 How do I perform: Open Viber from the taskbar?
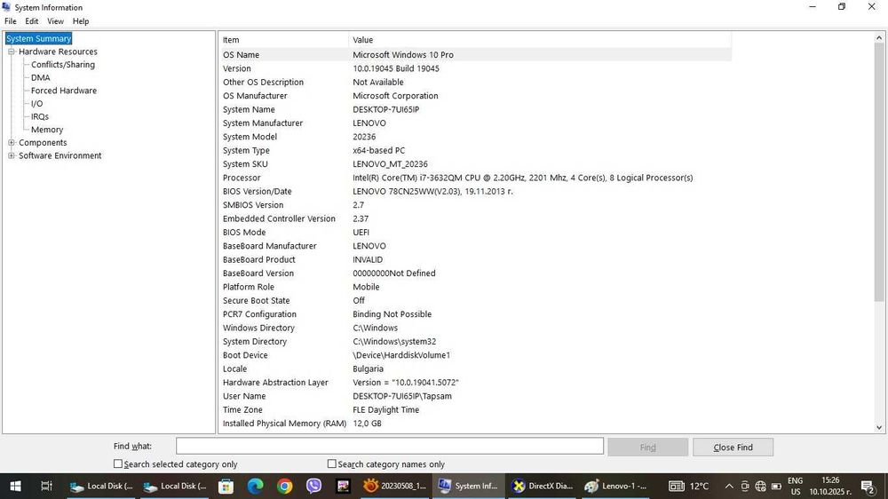pos(313,486)
